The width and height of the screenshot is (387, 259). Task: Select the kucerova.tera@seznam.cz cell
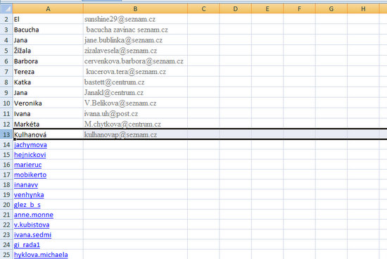135,72
